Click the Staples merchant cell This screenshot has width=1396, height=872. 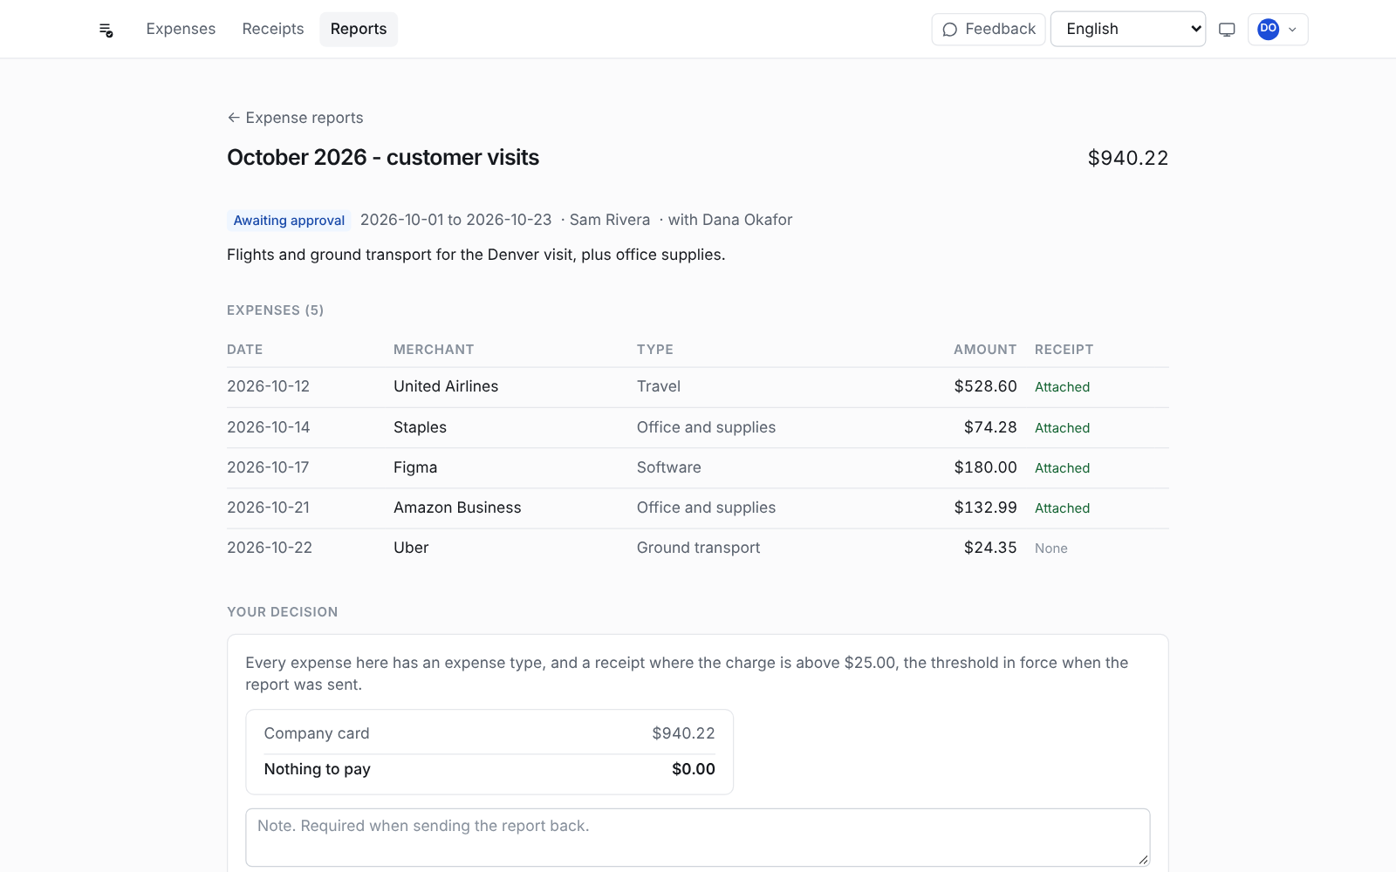click(x=420, y=427)
